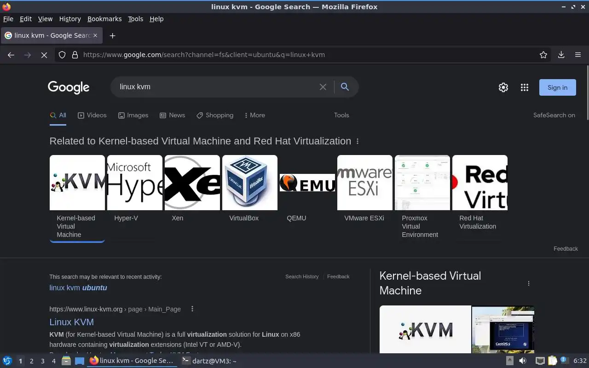Viewport: 589px width, 368px height.
Task: Open the Linux KVM result link
Action: click(x=72, y=322)
